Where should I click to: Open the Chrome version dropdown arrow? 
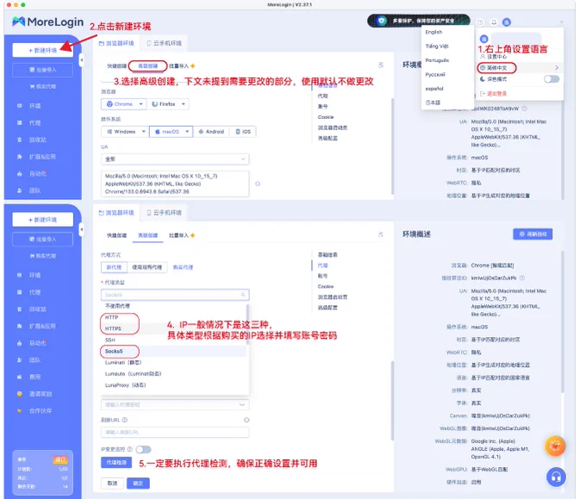[140, 104]
